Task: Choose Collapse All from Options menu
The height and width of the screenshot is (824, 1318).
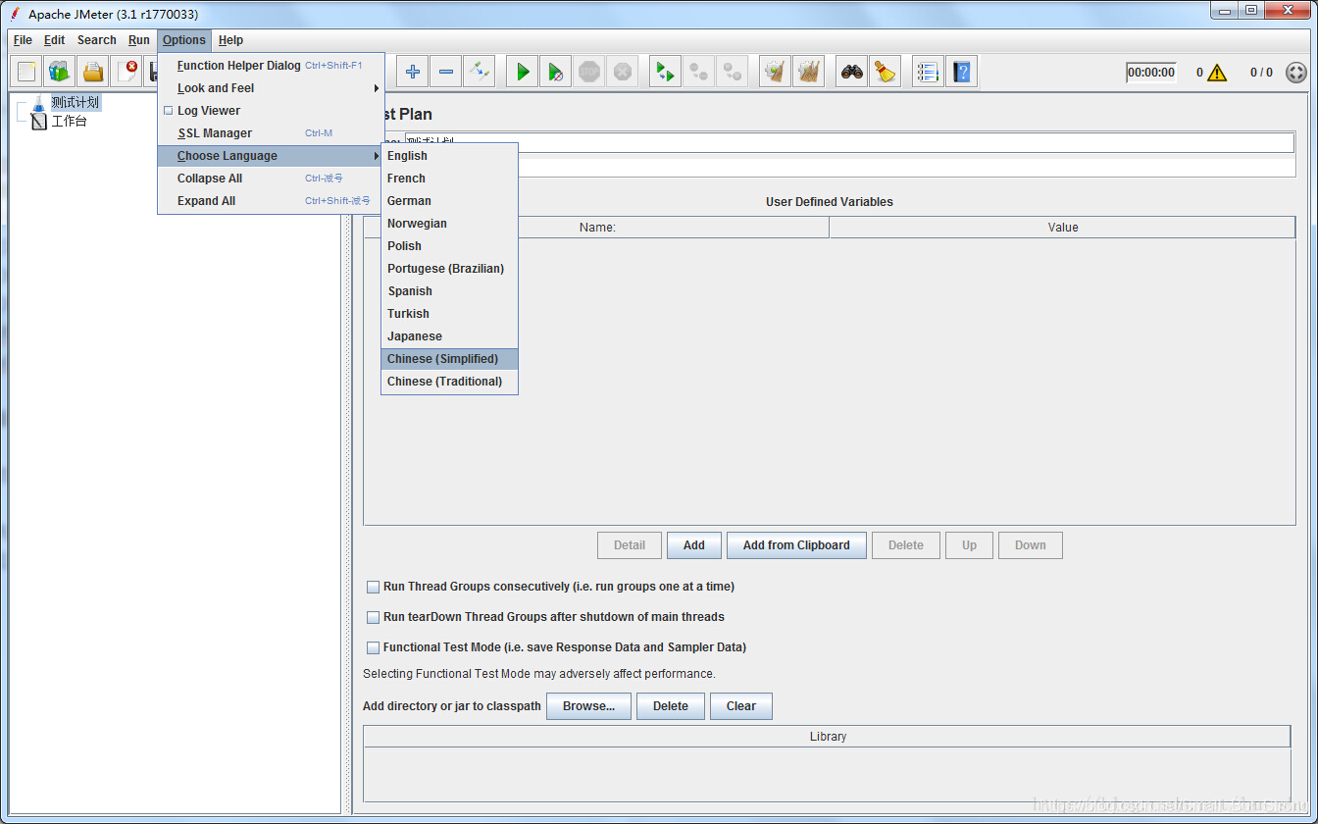Action: (x=271, y=179)
